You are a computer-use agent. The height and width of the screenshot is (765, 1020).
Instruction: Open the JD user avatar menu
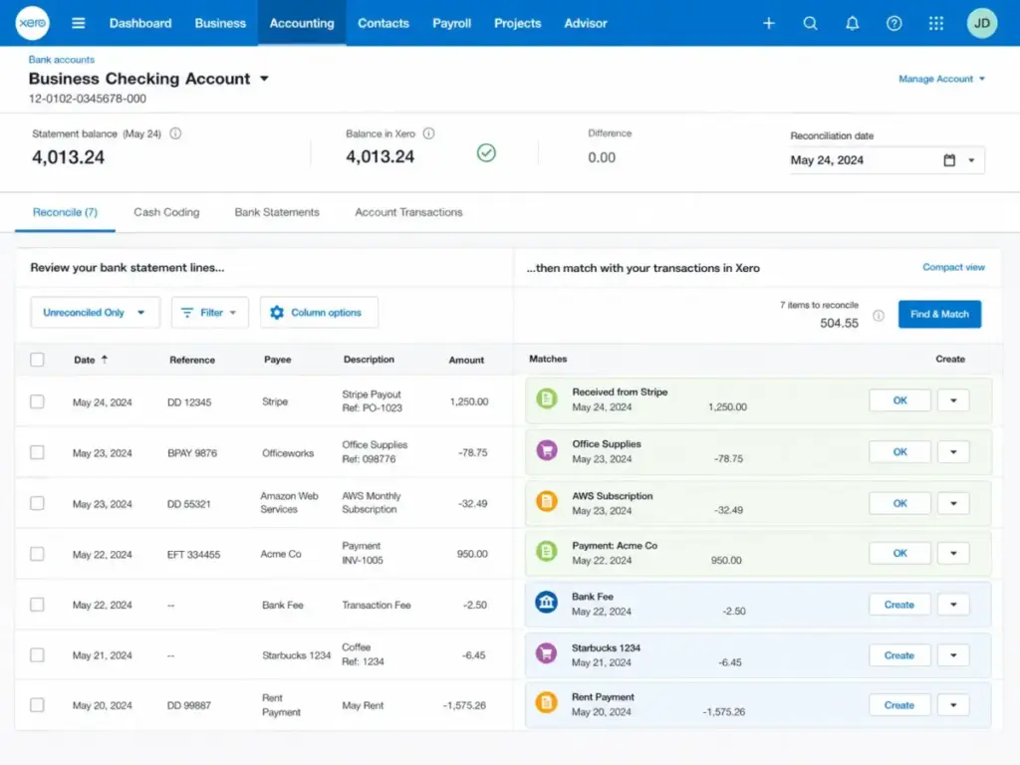point(981,24)
